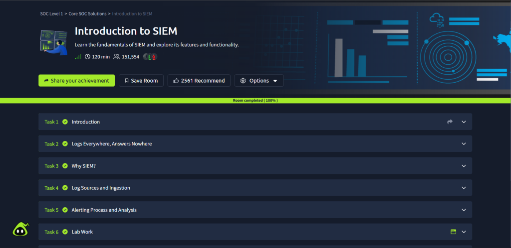The width and height of the screenshot is (511, 248).
Task: Click the clock icon beside 120 min
Action: pos(88,57)
